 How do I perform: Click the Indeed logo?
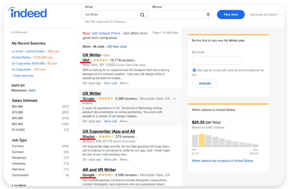[x=28, y=13]
